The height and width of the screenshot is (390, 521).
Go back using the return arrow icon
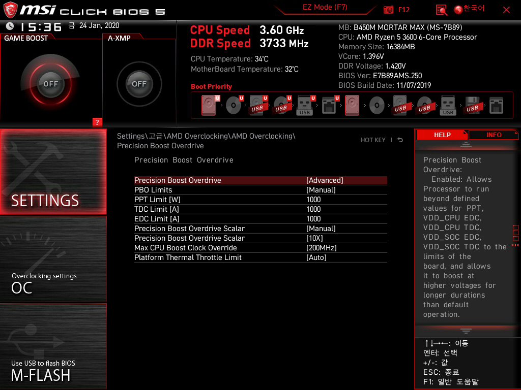(x=400, y=140)
